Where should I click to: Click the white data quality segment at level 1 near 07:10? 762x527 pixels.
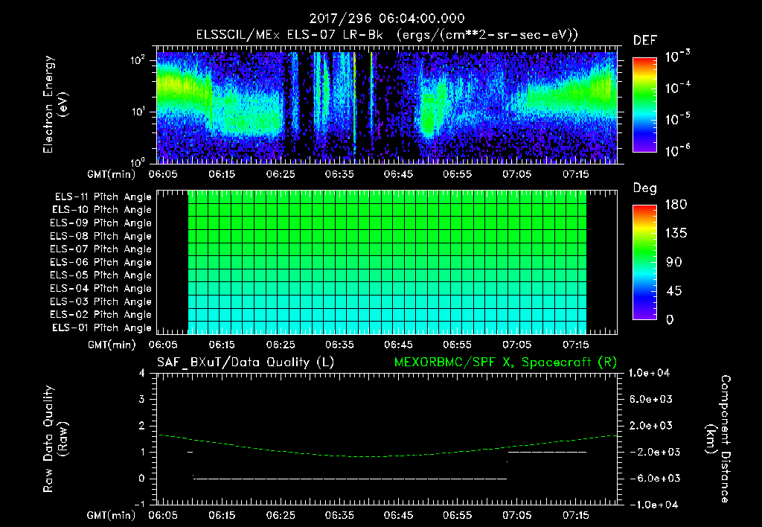[x=547, y=452]
